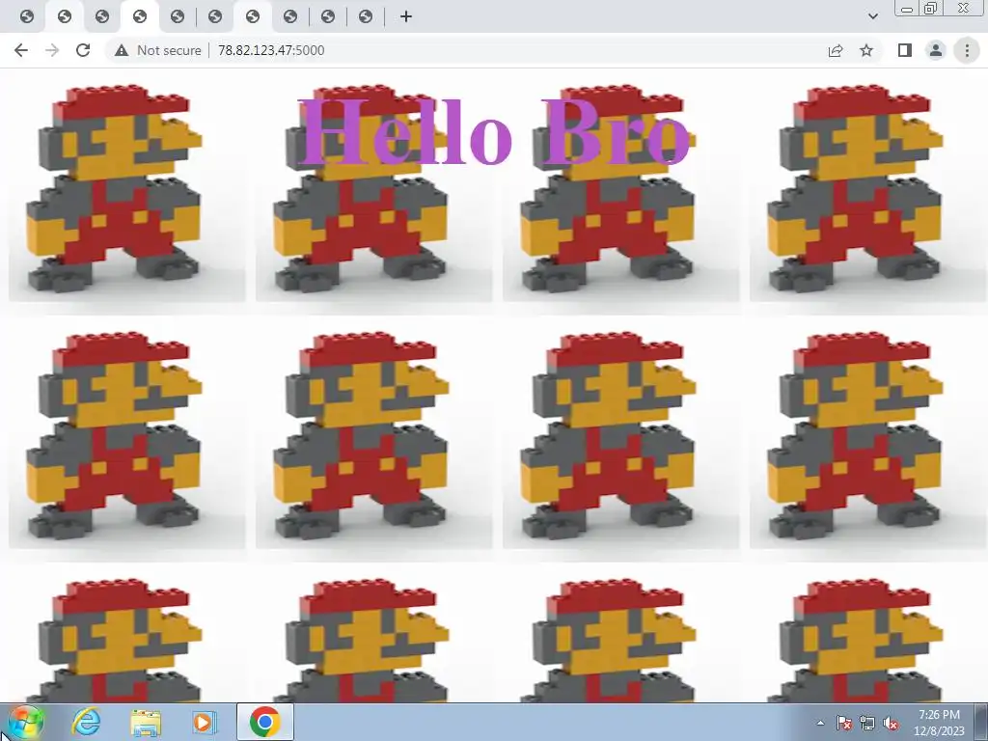Click the Hello Bro heading text

tap(496, 133)
